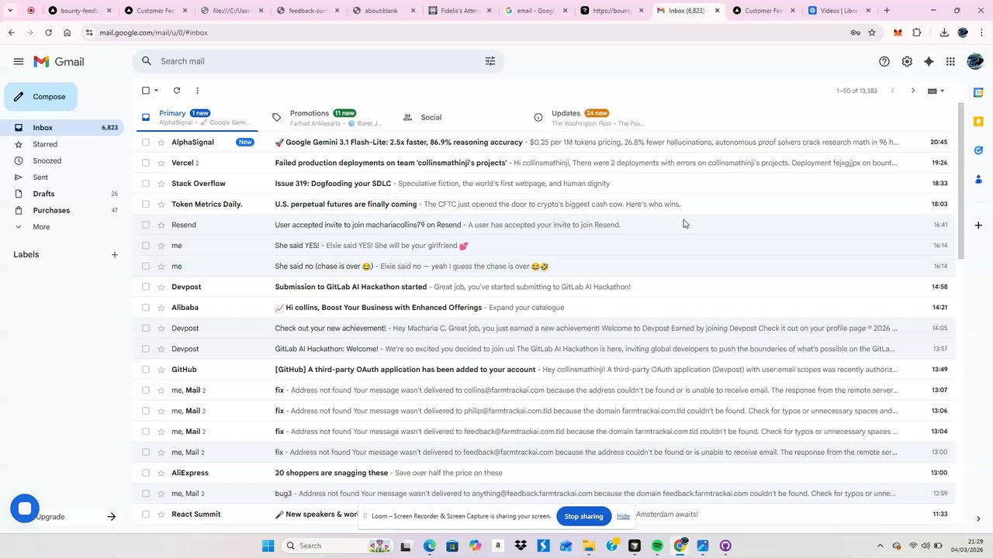Click the Hide link in the Loom bar
The height and width of the screenshot is (558, 993).
(x=623, y=516)
